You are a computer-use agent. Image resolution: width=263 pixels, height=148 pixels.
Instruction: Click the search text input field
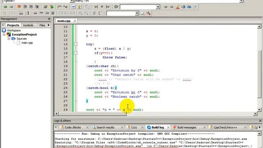coord(138,7)
